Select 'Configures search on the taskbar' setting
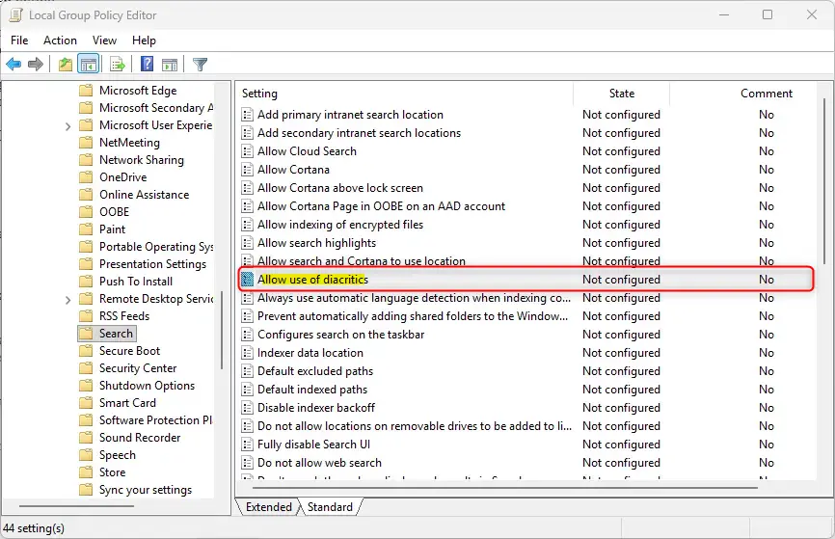The height and width of the screenshot is (539, 835). click(341, 335)
